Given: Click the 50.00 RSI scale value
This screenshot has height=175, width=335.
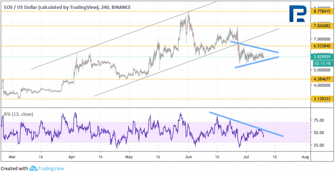Looking at the screenshot, I should (318, 133).
